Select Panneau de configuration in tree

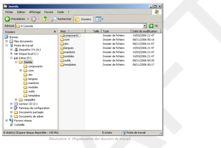pyautogui.click(x=34, y=108)
